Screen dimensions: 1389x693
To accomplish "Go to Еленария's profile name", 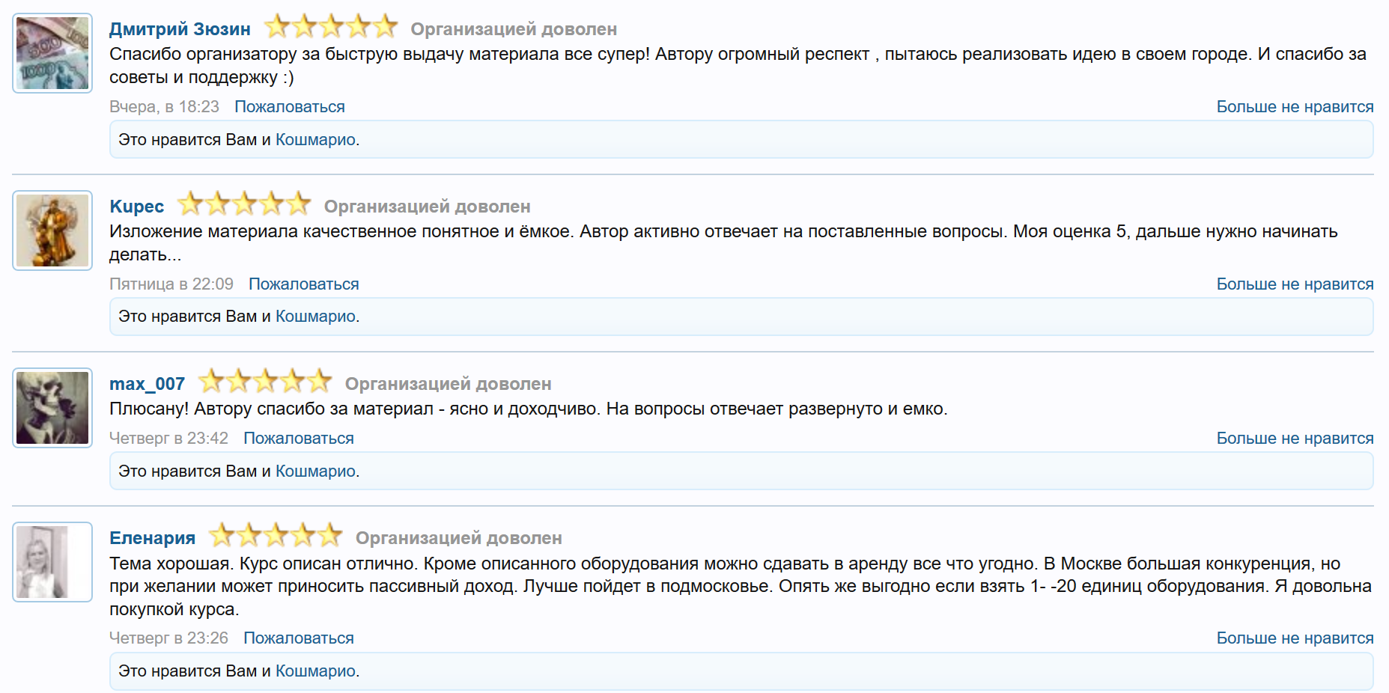I will [152, 538].
